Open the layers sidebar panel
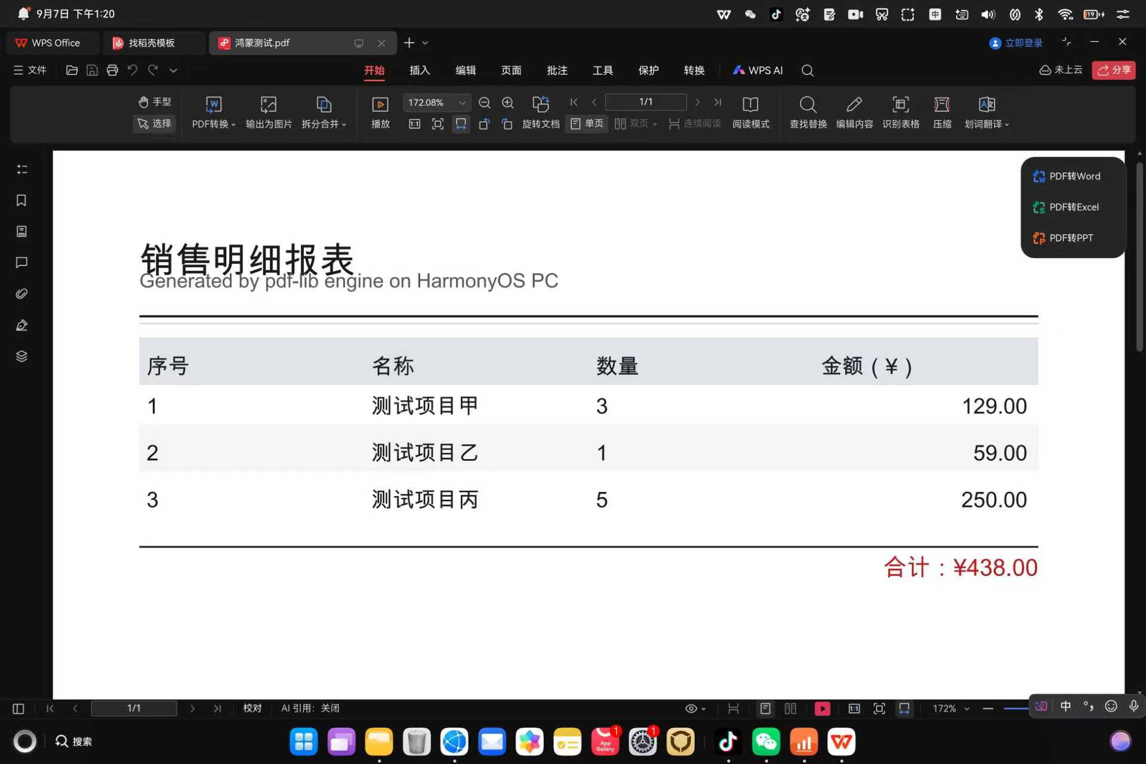This screenshot has height=764, width=1146. 21,356
